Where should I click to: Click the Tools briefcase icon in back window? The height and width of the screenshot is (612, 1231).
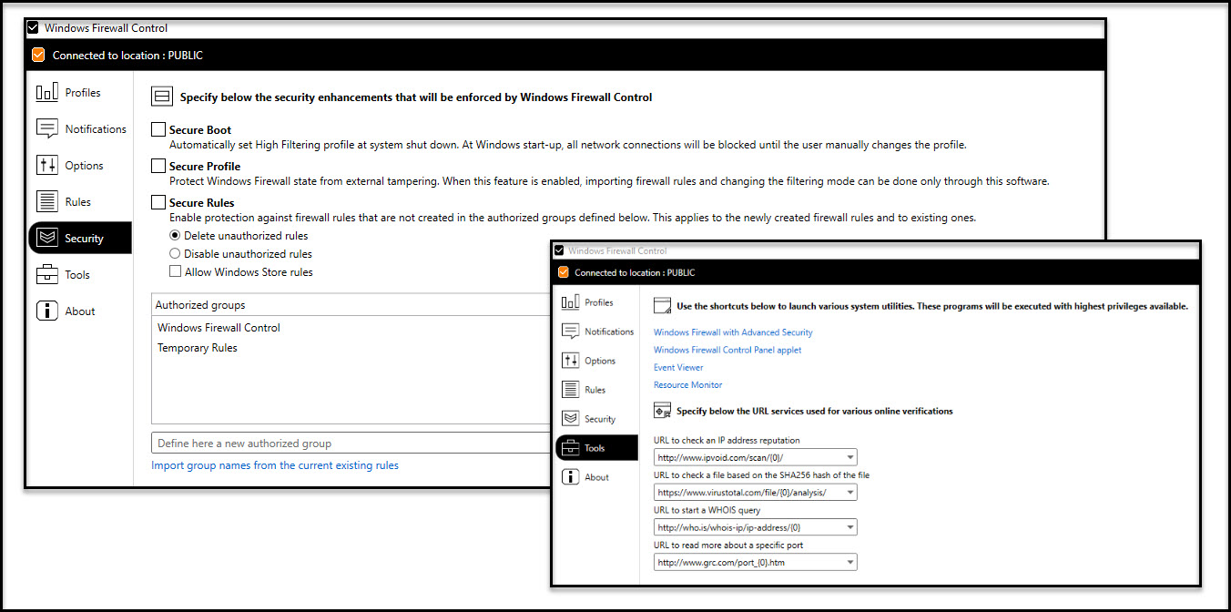click(47, 274)
